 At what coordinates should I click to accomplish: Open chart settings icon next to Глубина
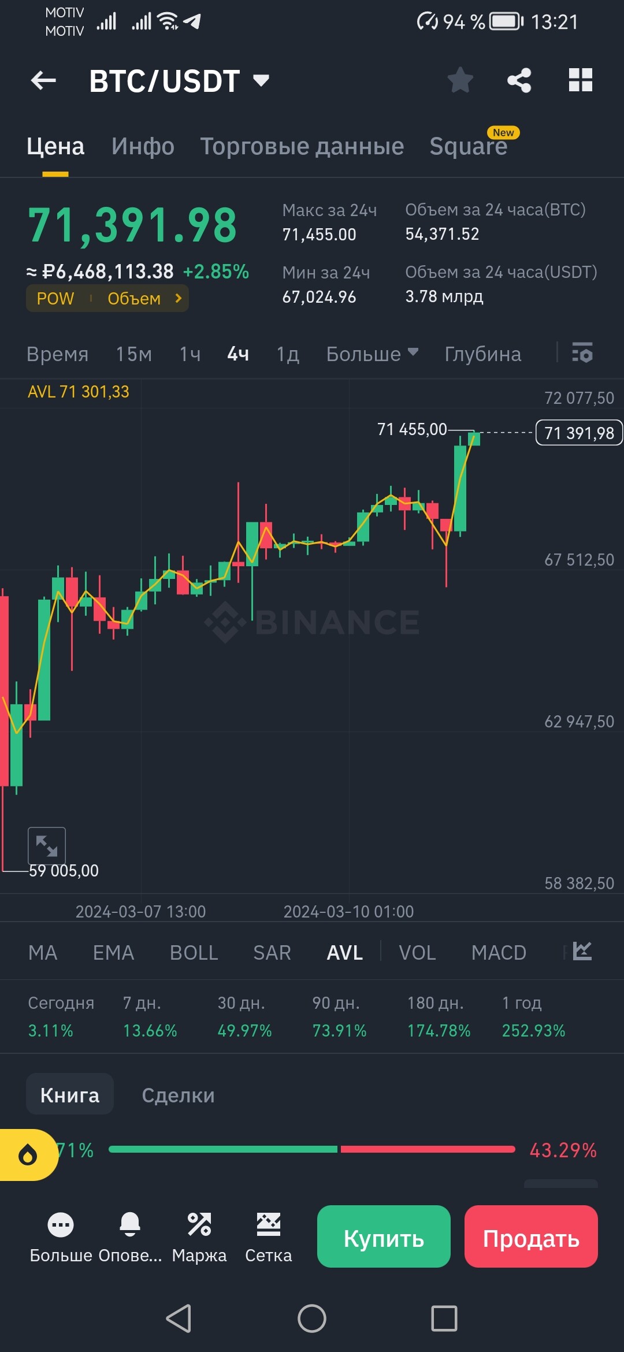(x=582, y=352)
